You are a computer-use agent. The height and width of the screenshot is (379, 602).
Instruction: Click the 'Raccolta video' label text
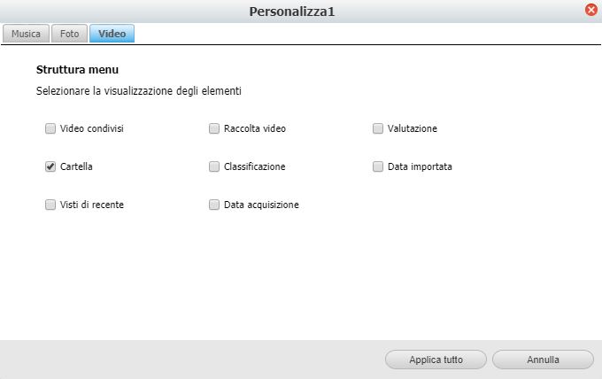[255, 128]
